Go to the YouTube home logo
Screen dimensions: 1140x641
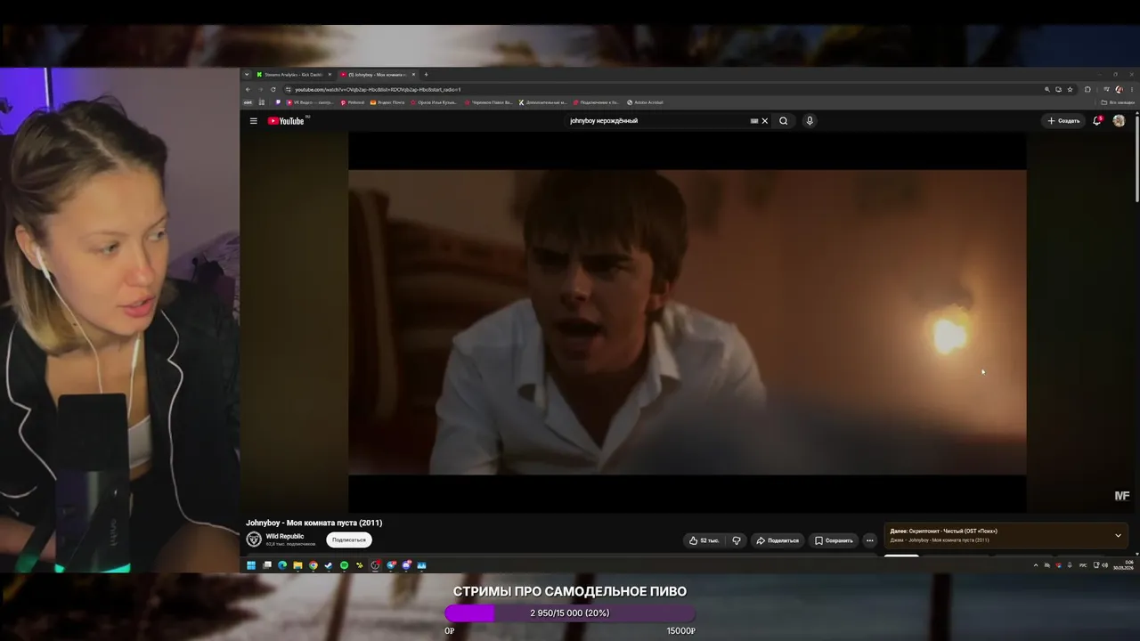click(286, 121)
